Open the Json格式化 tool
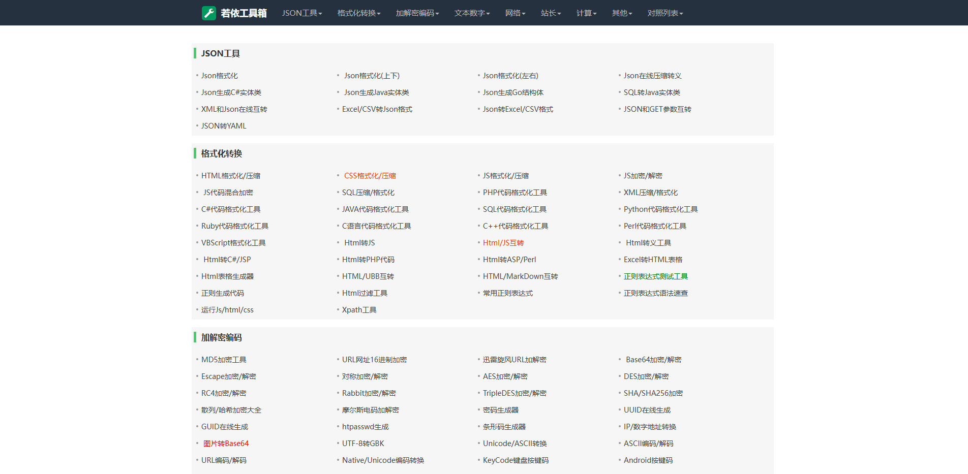968x474 pixels. point(218,75)
